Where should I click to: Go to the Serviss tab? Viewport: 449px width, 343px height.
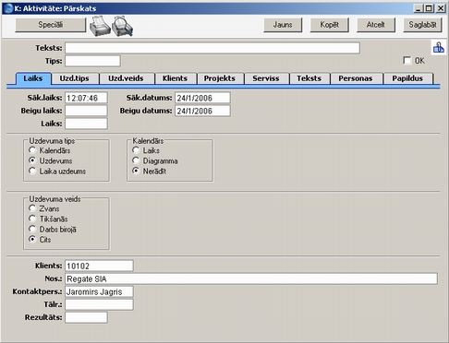click(x=266, y=78)
